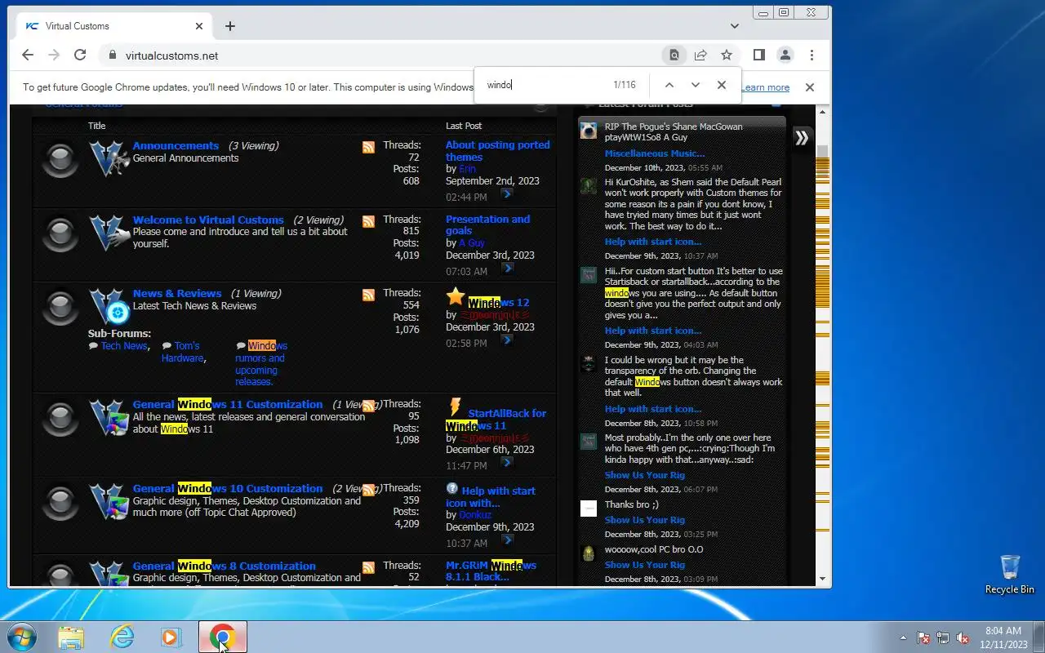Open General Windows 11 Customization forum

[x=228, y=404]
